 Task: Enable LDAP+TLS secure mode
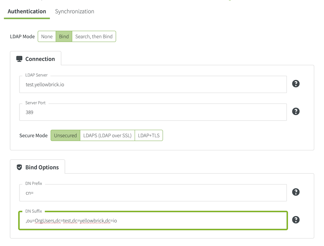[x=148, y=135]
